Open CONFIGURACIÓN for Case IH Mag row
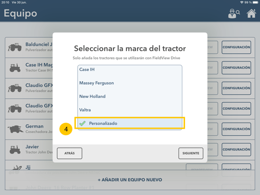 point(236,68)
